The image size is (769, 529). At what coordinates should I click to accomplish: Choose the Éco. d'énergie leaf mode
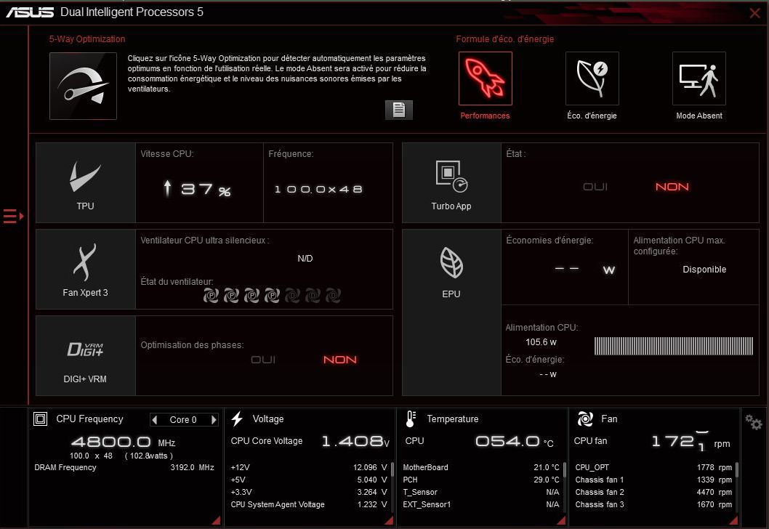click(592, 78)
